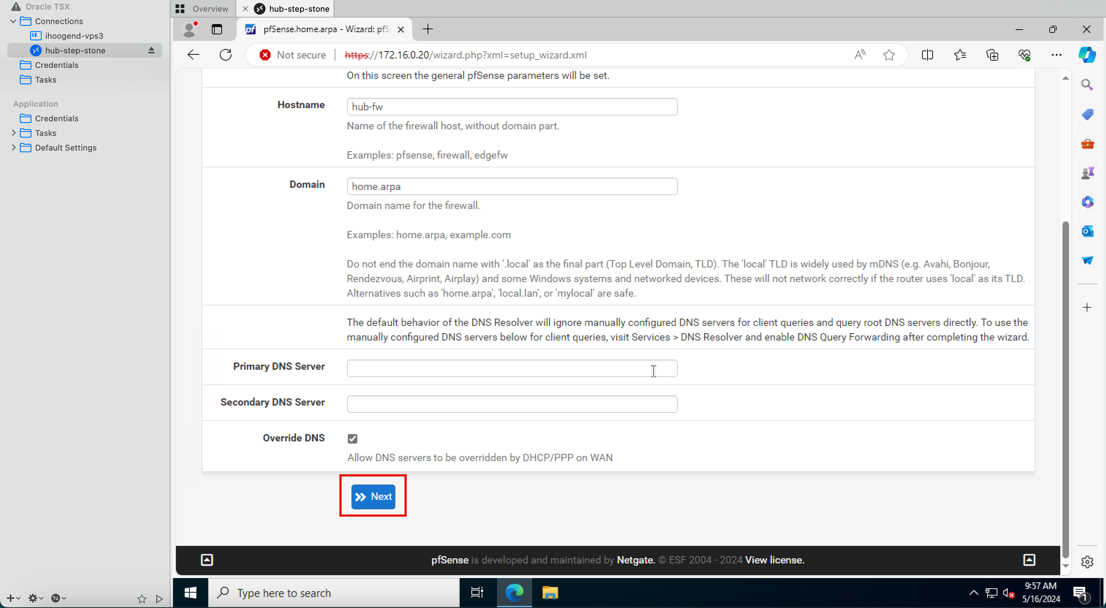Image resolution: width=1106 pixels, height=608 pixels.
Task: Click the browser reading view icon
Action: pyautogui.click(x=927, y=55)
